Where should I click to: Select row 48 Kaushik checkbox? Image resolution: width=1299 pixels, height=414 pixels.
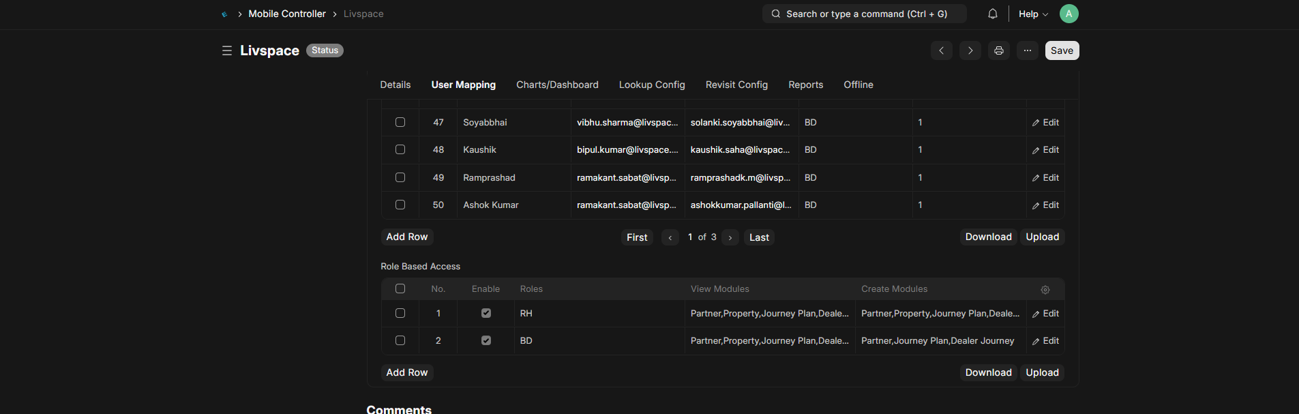pyautogui.click(x=400, y=149)
